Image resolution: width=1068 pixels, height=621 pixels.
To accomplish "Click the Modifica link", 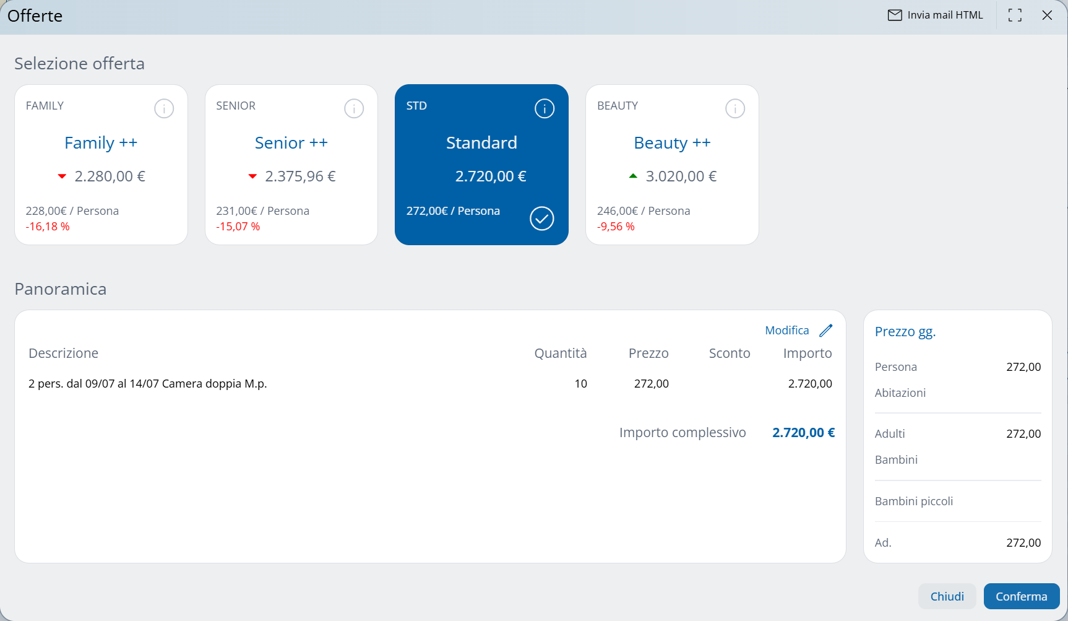I will [786, 331].
